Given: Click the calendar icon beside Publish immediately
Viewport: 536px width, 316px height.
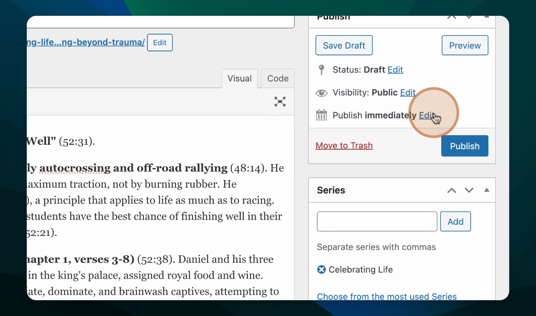Looking at the screenshot, I should pos(322,115).
